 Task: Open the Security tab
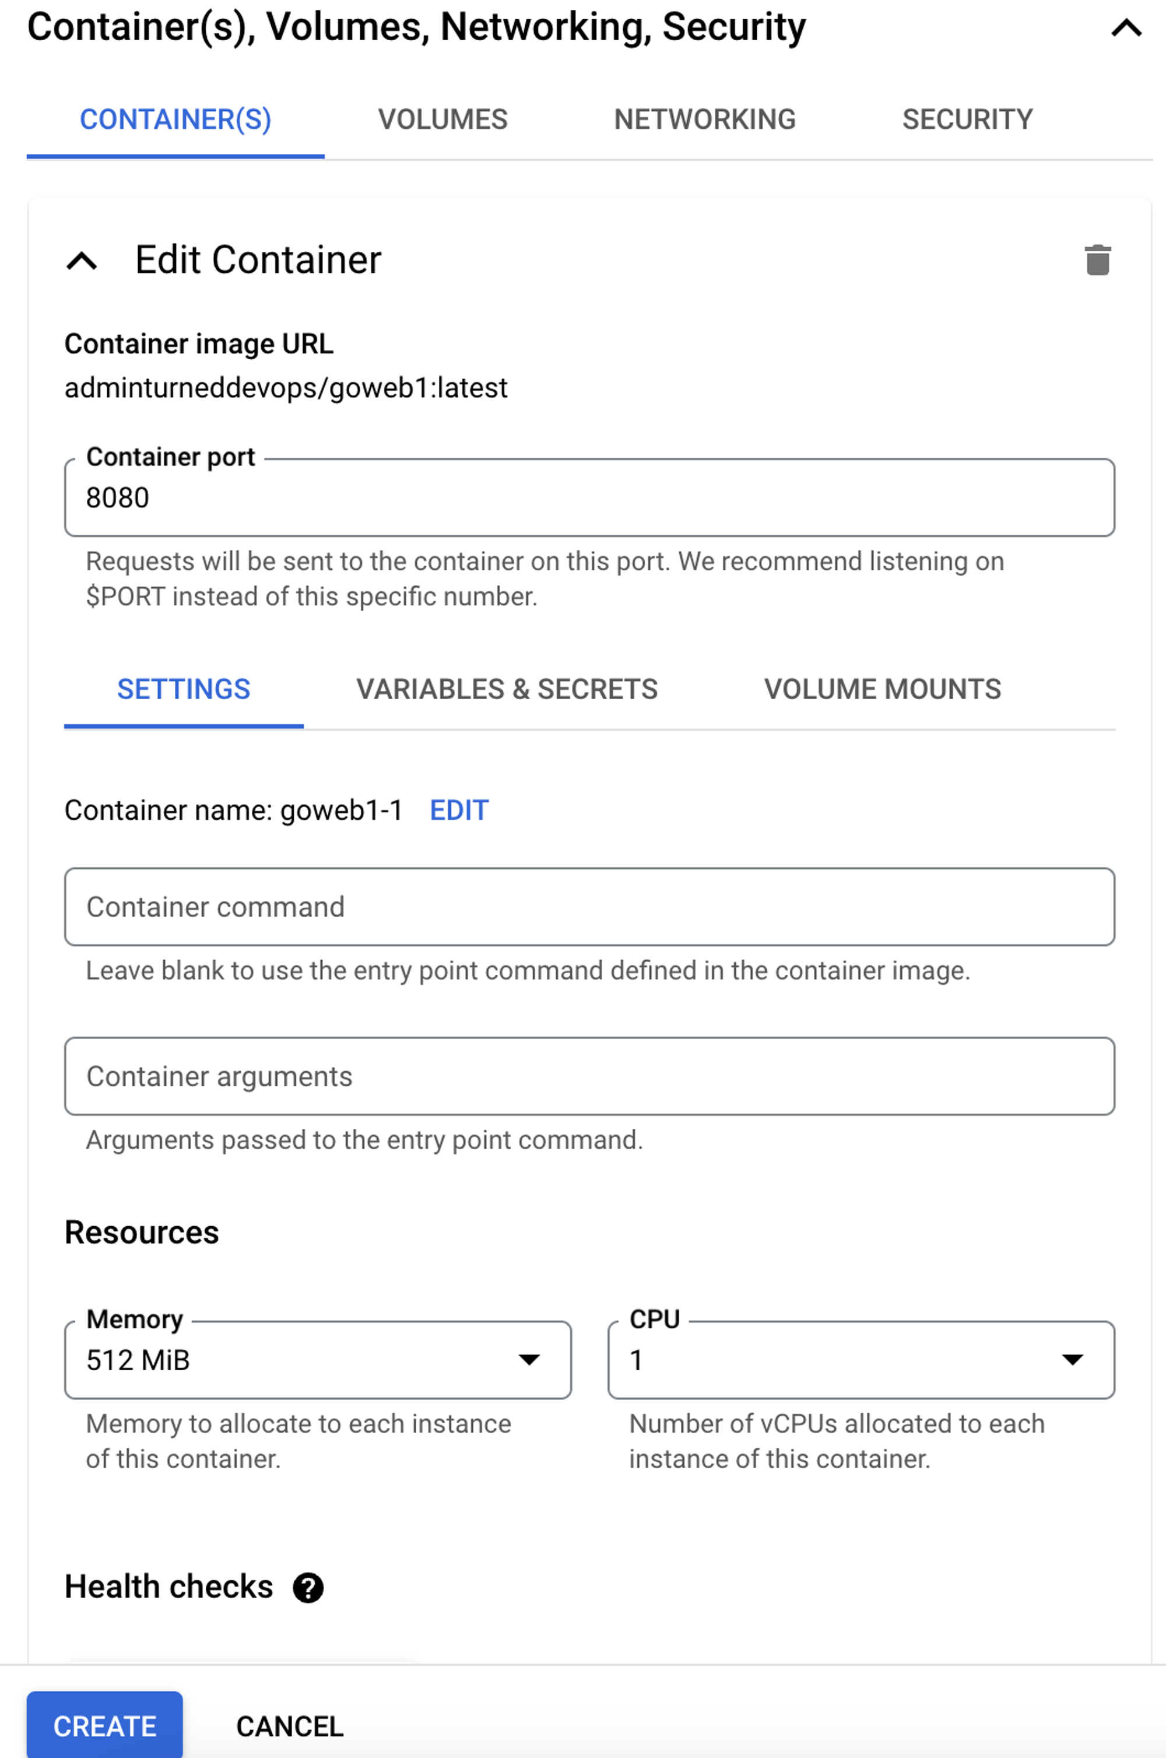(x=967, y=120)
